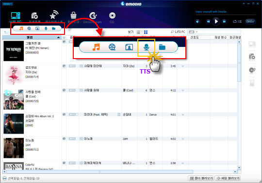Screen dimensions: 262x183
Task: Select the small orange music note filter
Action: 21,29
